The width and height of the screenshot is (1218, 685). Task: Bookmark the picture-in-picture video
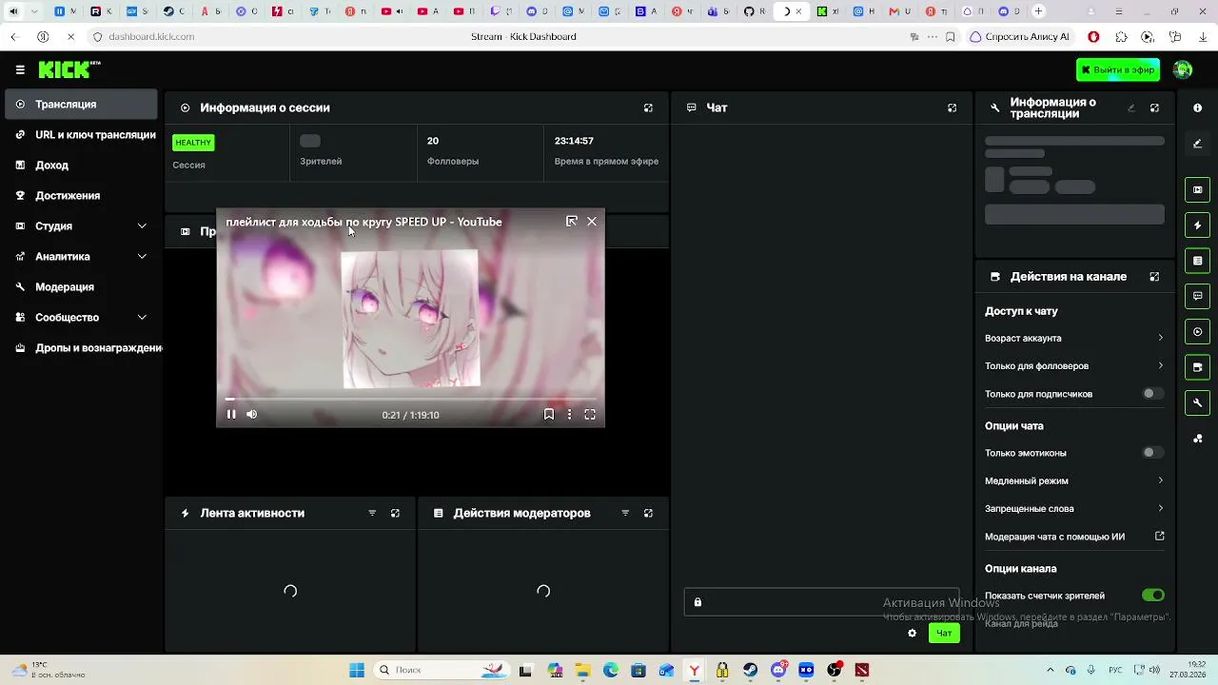pos(549,414)
